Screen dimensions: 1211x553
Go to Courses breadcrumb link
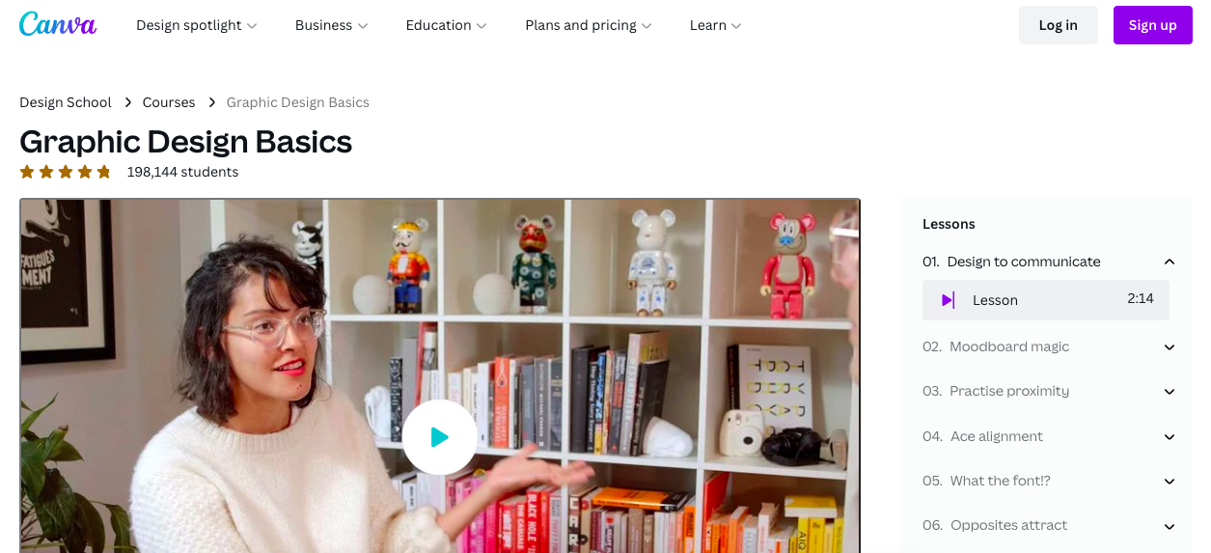pos(169,102)
